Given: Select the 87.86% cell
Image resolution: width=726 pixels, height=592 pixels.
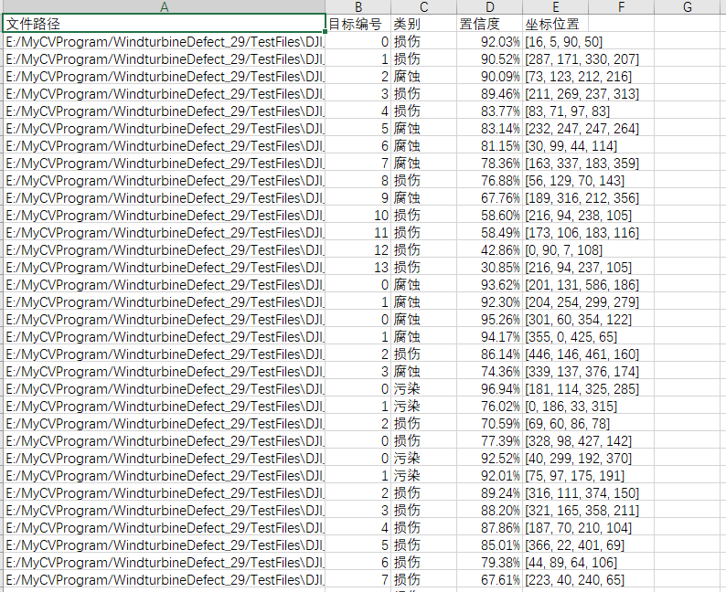Looking at the screenshot, I should 490,527.
